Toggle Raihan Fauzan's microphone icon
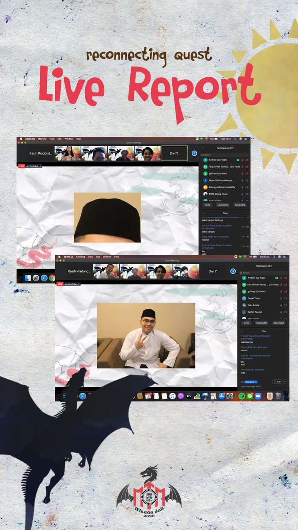 point(281,312)
